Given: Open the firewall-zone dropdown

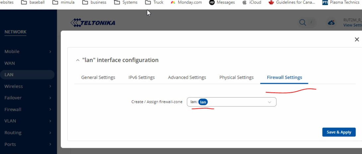Looking at the screenshot, I should pos(232,102).
